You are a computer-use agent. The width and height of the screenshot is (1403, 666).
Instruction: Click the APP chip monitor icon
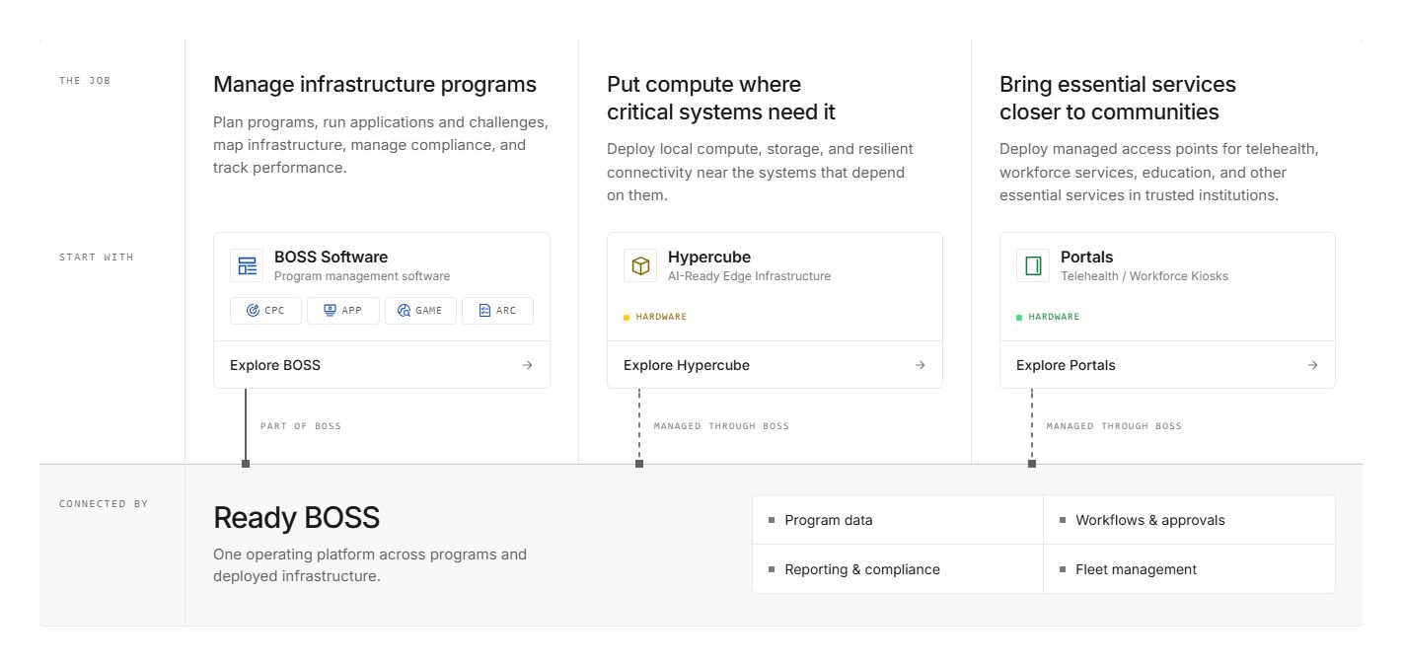(330, 311)
